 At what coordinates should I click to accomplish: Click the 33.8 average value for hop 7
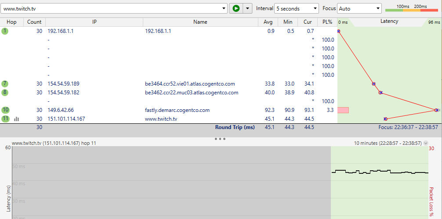[x=270, y=83]
